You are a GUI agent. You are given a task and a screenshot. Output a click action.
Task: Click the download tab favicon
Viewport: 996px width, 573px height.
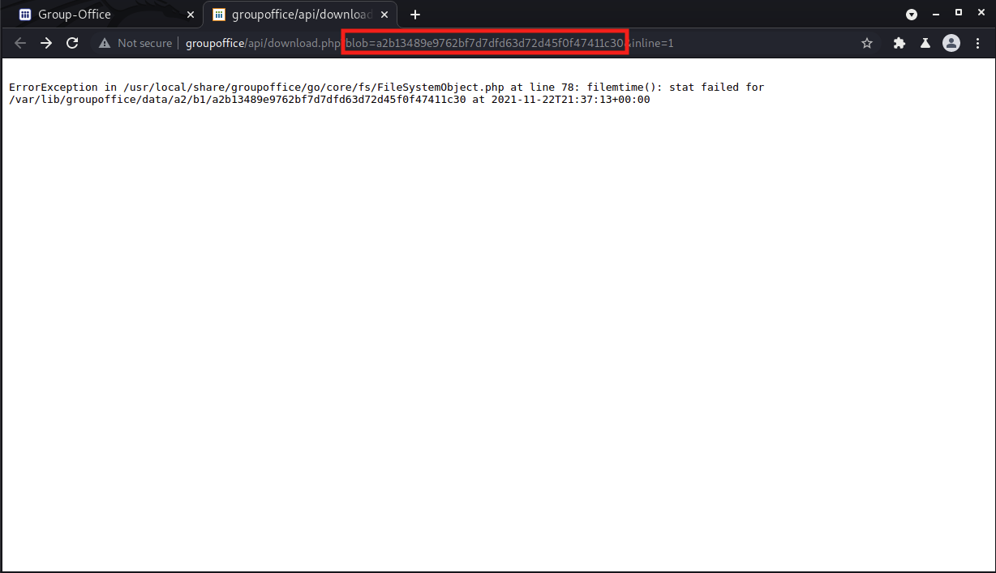pos(219,15)
